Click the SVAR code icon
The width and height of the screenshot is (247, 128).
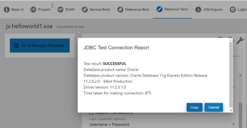(60, 10)
